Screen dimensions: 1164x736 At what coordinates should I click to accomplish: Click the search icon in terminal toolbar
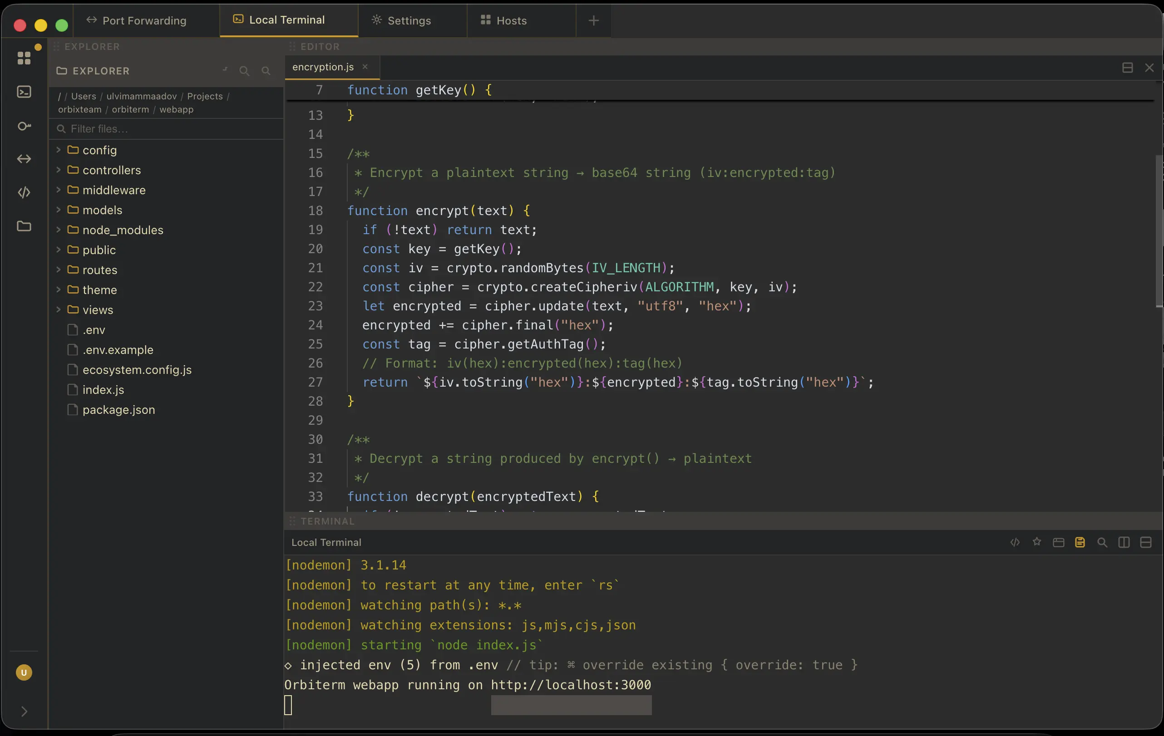tap(1102, 542)
